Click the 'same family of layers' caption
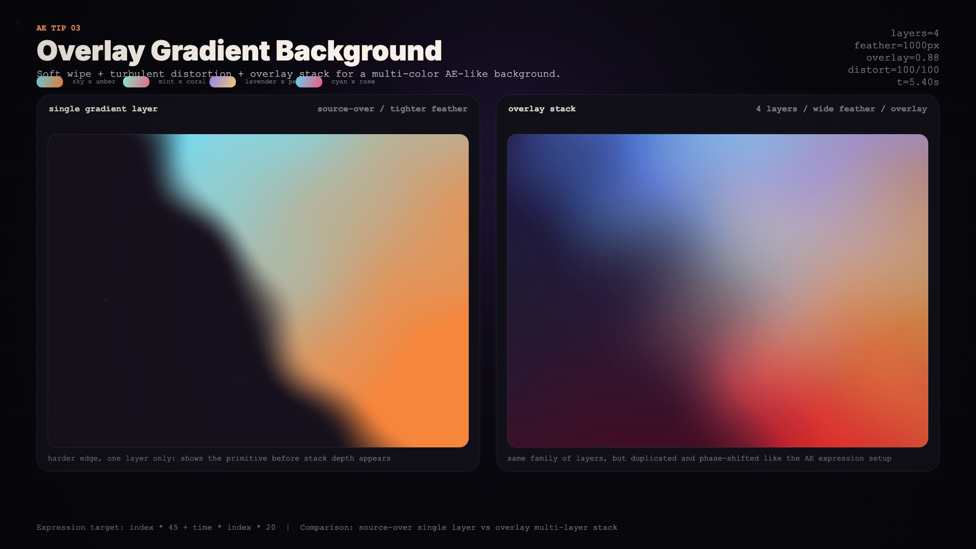The height and width of the screenshot is (549, 976). [x=699, y=459]
